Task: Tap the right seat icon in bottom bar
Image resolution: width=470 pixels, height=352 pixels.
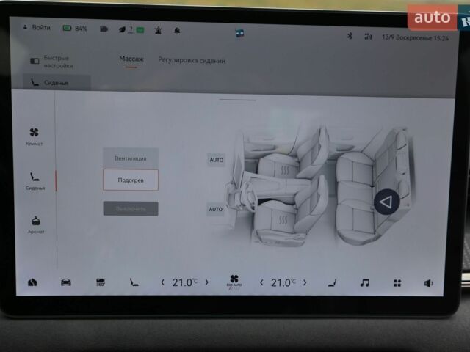Action: coord(332,283)
